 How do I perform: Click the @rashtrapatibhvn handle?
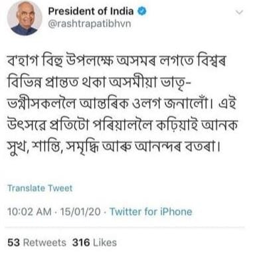click(90, 24)
